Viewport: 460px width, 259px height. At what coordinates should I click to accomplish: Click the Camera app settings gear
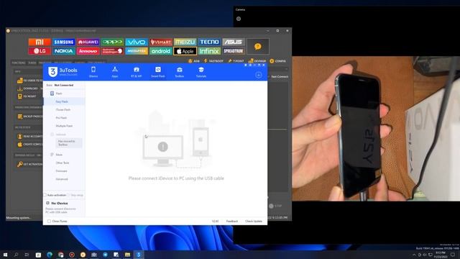click(x=239, y=19)
